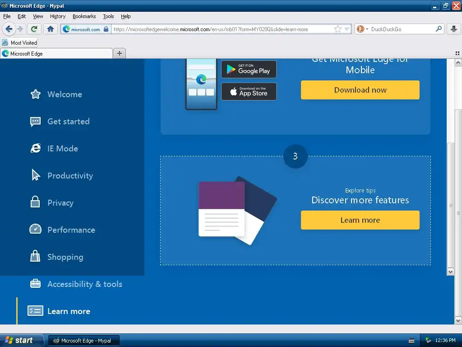This screenshot has height=347, width=462.
Task: Open the Performance section
Action: click(x=71, y=230)
